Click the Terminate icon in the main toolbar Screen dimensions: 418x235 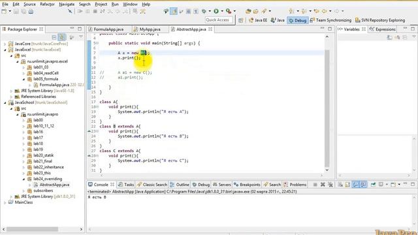[95, 11]
